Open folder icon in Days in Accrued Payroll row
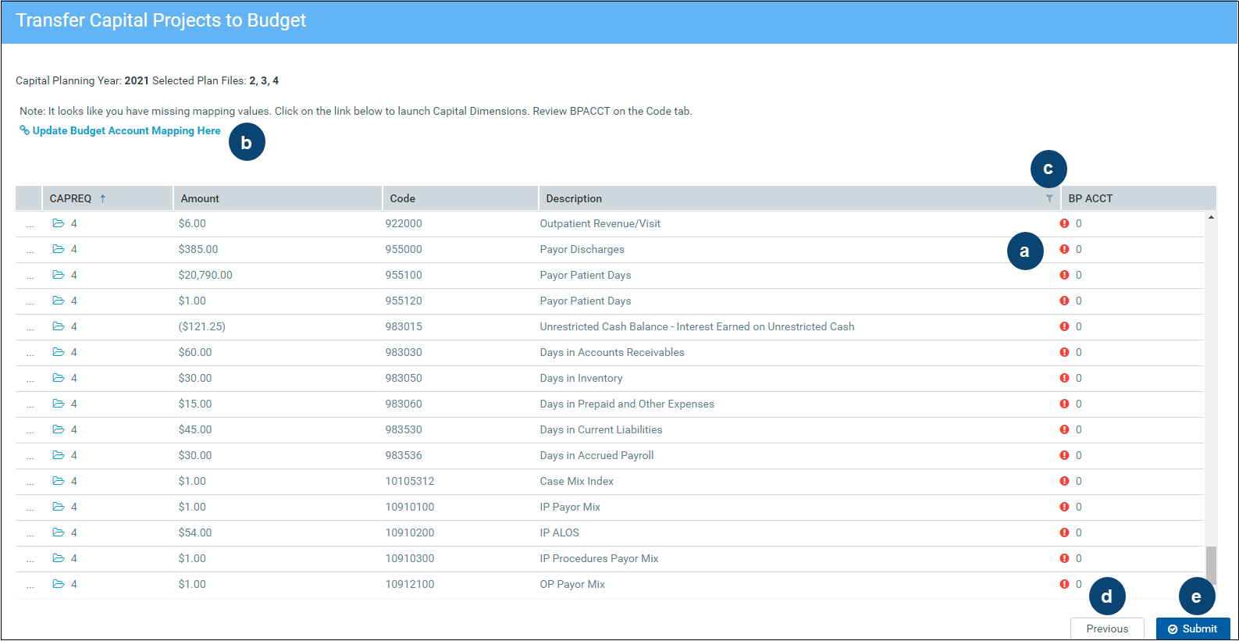This screenshot has height=641, width=1239. coord(59,455)
